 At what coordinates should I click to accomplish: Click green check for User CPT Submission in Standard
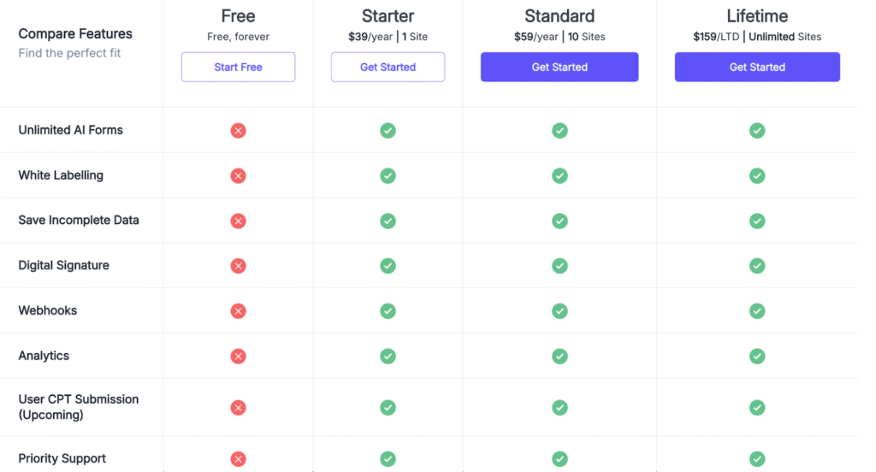click(x=559, y=408)
